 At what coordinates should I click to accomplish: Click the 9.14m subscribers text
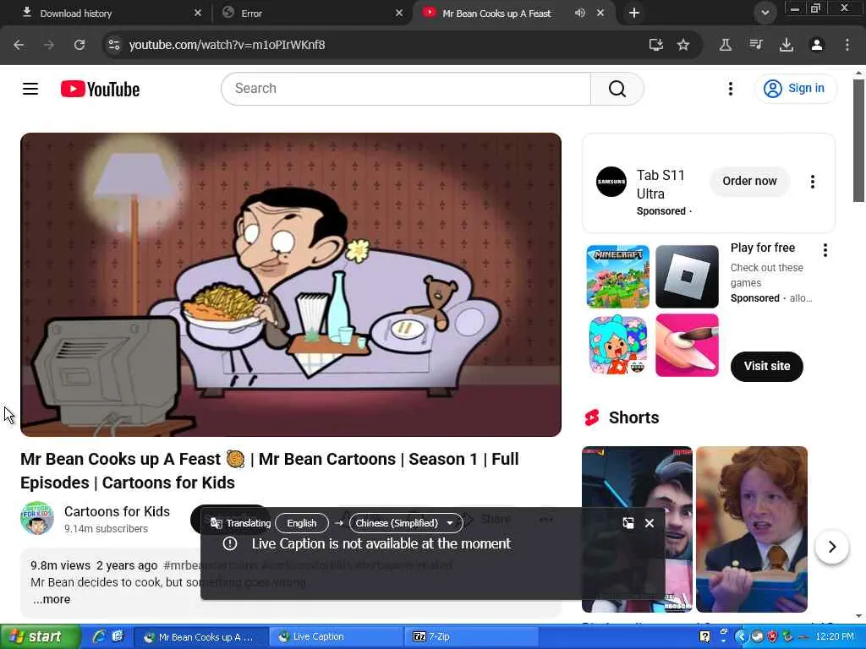point(106,529)
